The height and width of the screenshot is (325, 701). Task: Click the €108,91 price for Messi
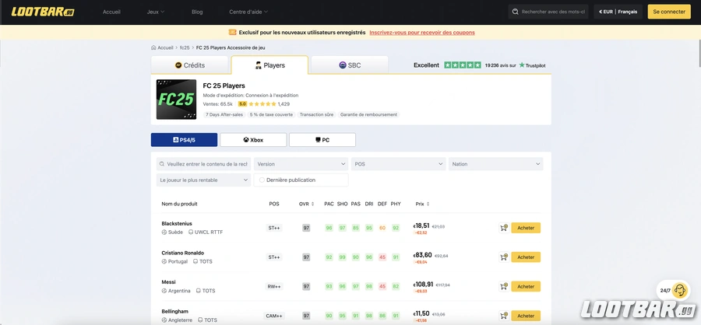[x=422, y=284]
